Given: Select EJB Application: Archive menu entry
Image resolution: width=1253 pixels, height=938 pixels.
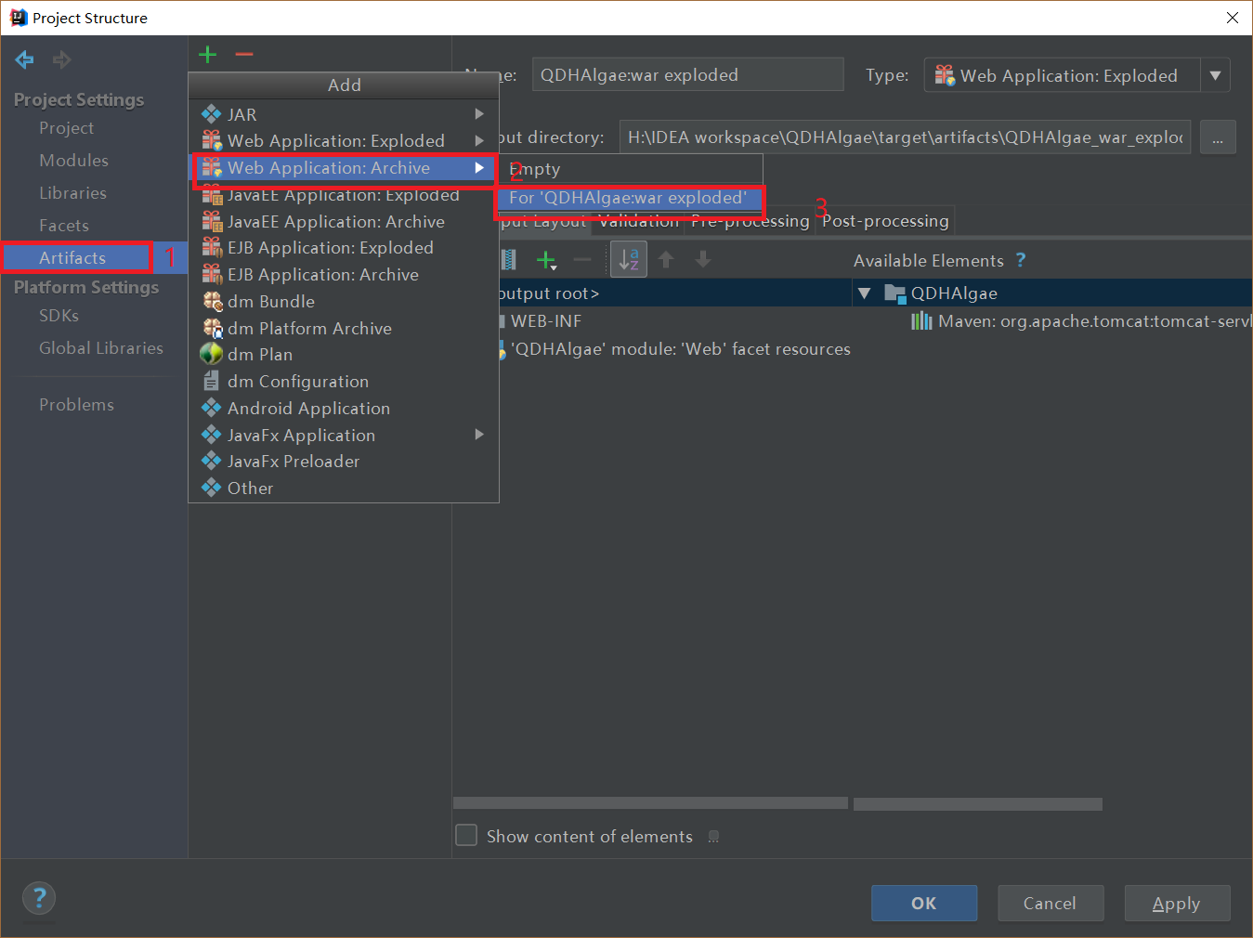Looking at the screenshot, I should 344,275.
